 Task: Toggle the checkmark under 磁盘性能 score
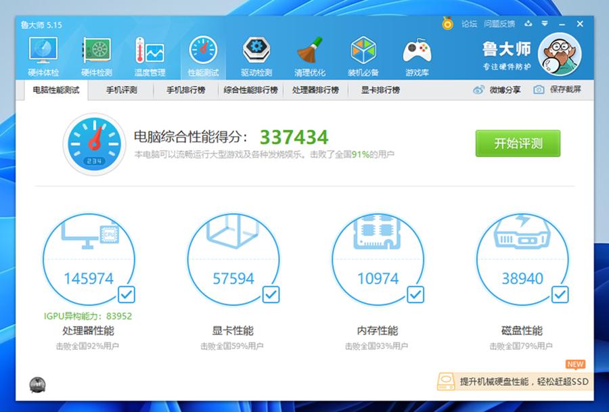(560, 294)
